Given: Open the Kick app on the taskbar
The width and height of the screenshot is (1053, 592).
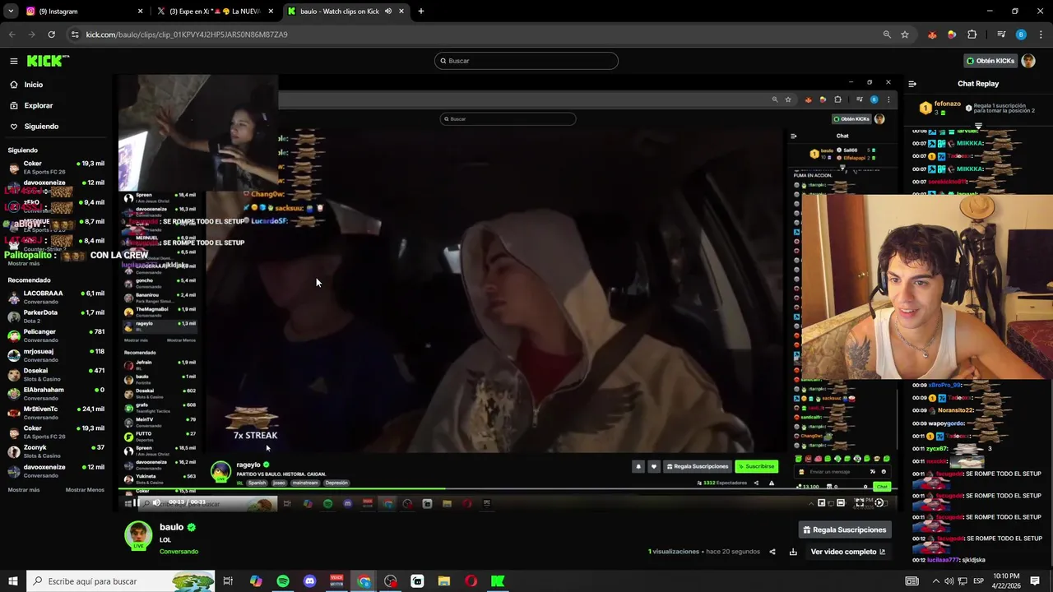Looking at the screenshot, I should point(498,581).
